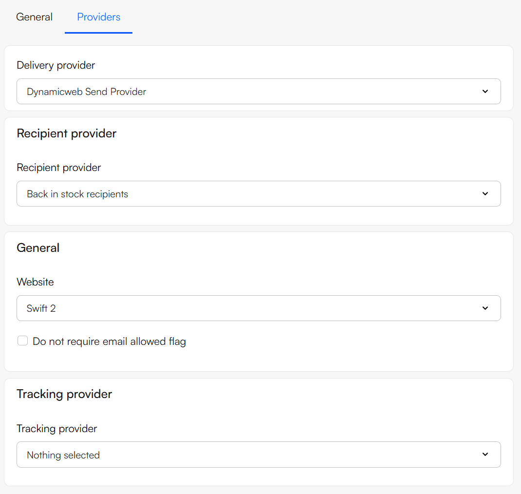The height and width of the screenshot is (494, 521).
Task: Click the bold Tracking provider section heading
Action: click(64, 394)
